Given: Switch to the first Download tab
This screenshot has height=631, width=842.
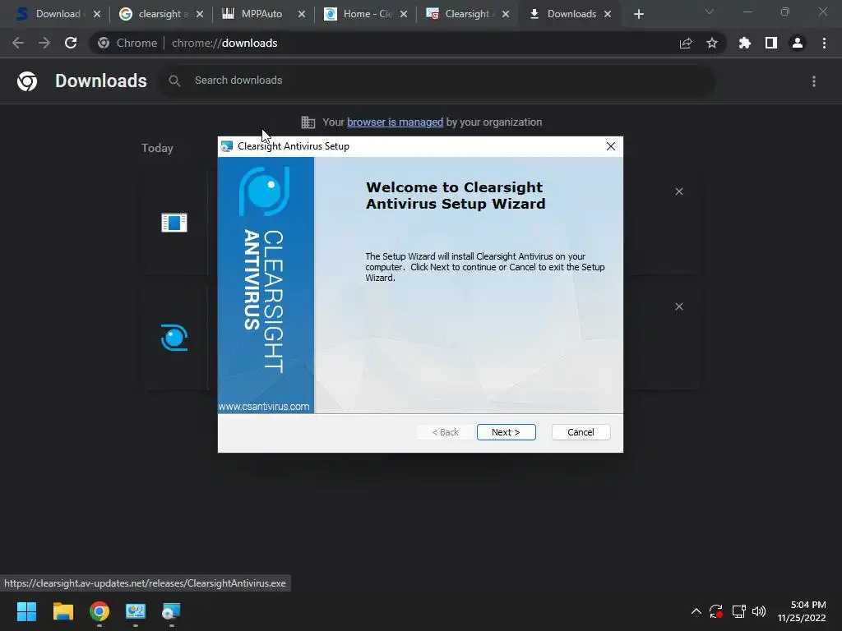Looking at the screenshot, I should tap(57, 14).
